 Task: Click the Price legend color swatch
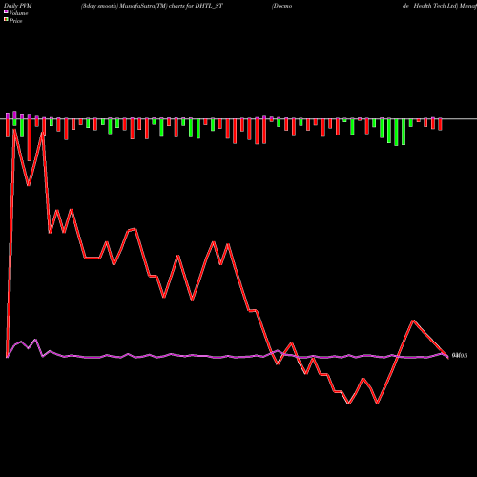[x=6, y=20]
